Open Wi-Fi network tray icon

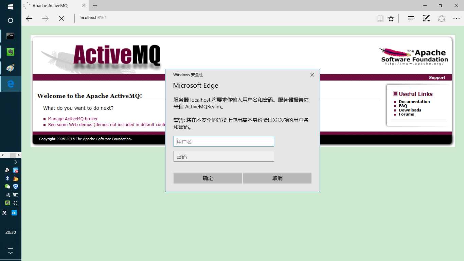coord(7,195)
